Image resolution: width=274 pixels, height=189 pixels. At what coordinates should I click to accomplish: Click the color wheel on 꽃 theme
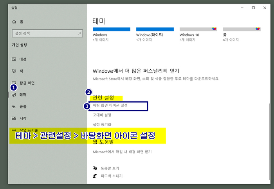[258, 29]
